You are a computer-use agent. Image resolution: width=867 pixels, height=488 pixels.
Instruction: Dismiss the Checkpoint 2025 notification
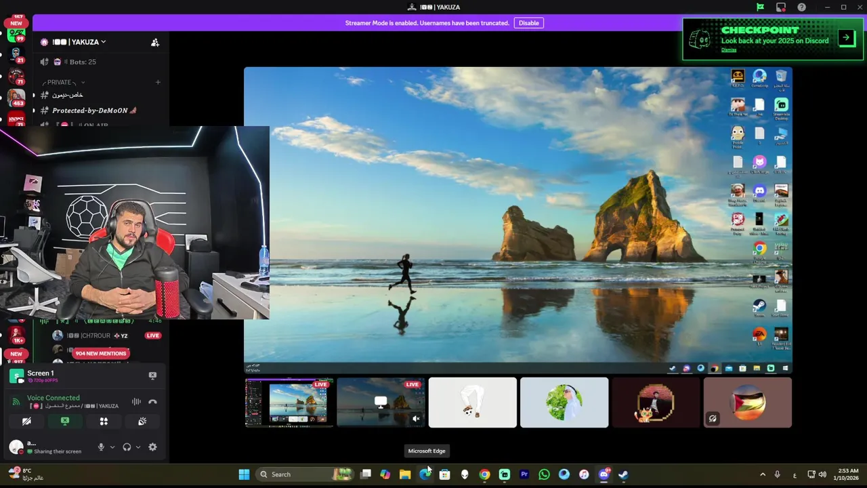(729, 50)
